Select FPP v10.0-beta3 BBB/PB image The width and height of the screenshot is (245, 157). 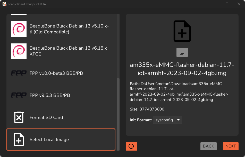coord(61,73)
